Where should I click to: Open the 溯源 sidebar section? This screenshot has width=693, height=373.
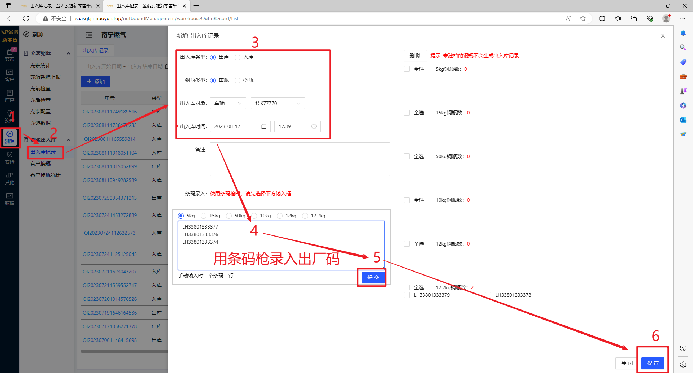10,137
